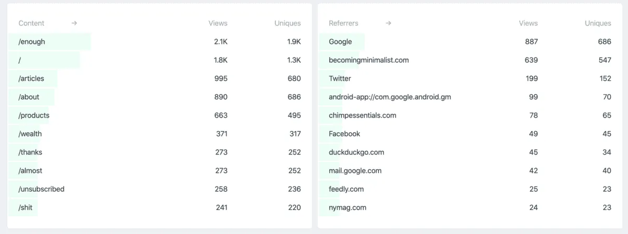Open the /thanks page row
This screenshot has height=234, width=628.
pyautogui.click(x=30, y=152)
